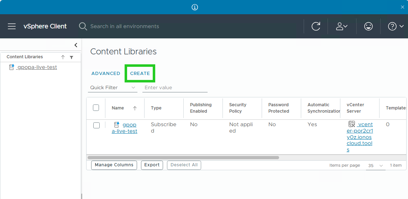408x199 pixels.
Task: Click the Name column sort arrow
Action: click(x=135, y=108)
